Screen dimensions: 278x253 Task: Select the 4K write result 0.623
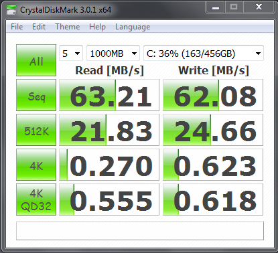[213, 165]
